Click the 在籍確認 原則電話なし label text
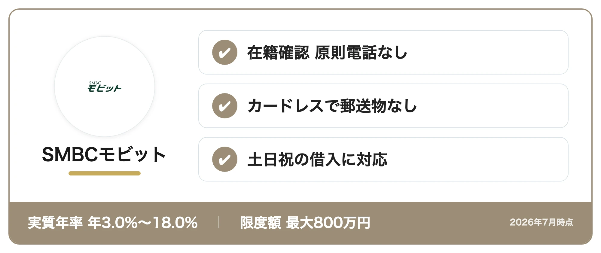The image size is (601, 253). (327, 53)
